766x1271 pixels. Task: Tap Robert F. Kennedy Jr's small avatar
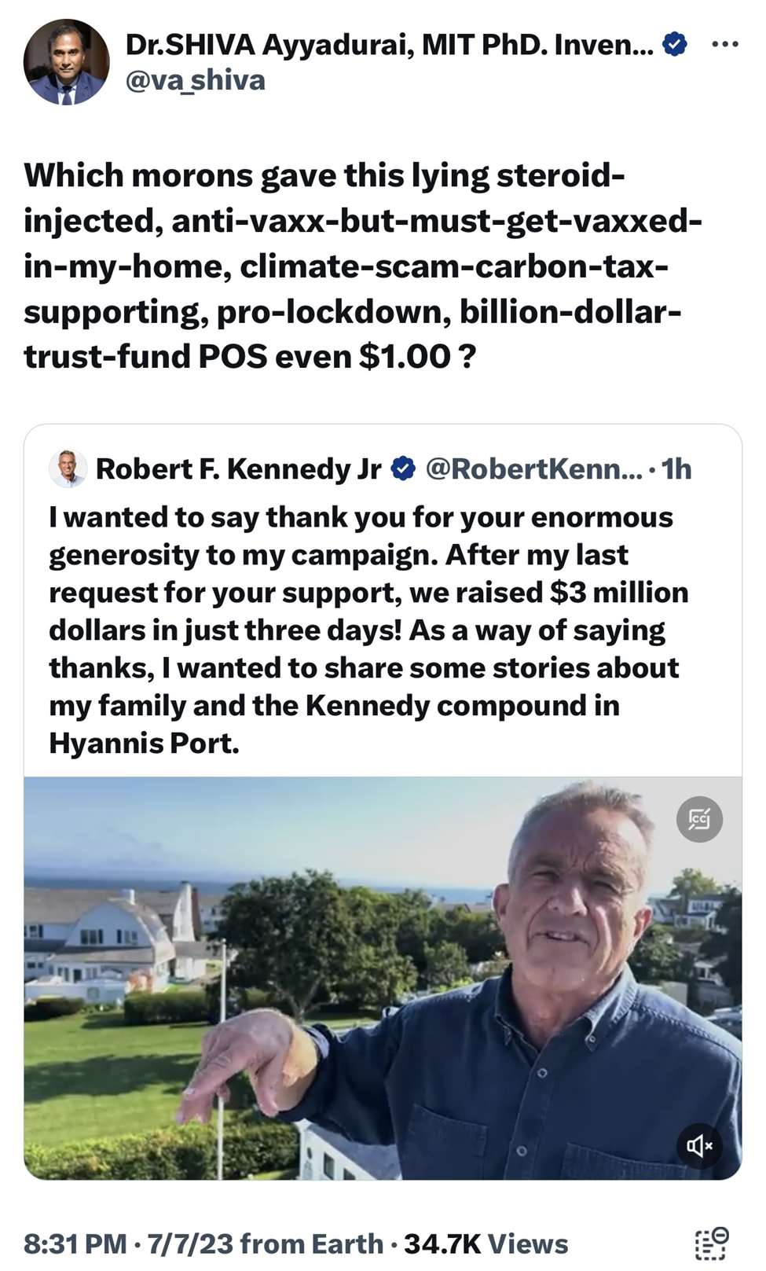[x=68, y=468]
